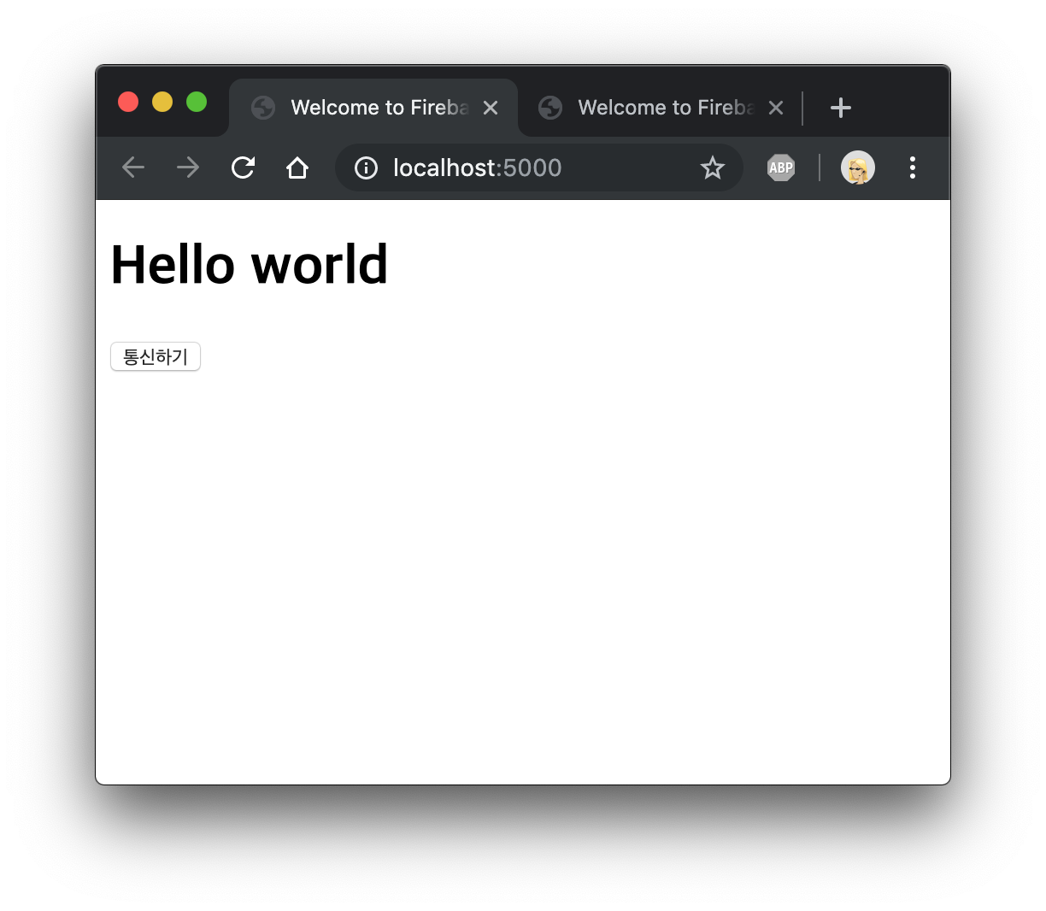Click the globe favicon on second tab

(x=550, y=108)
